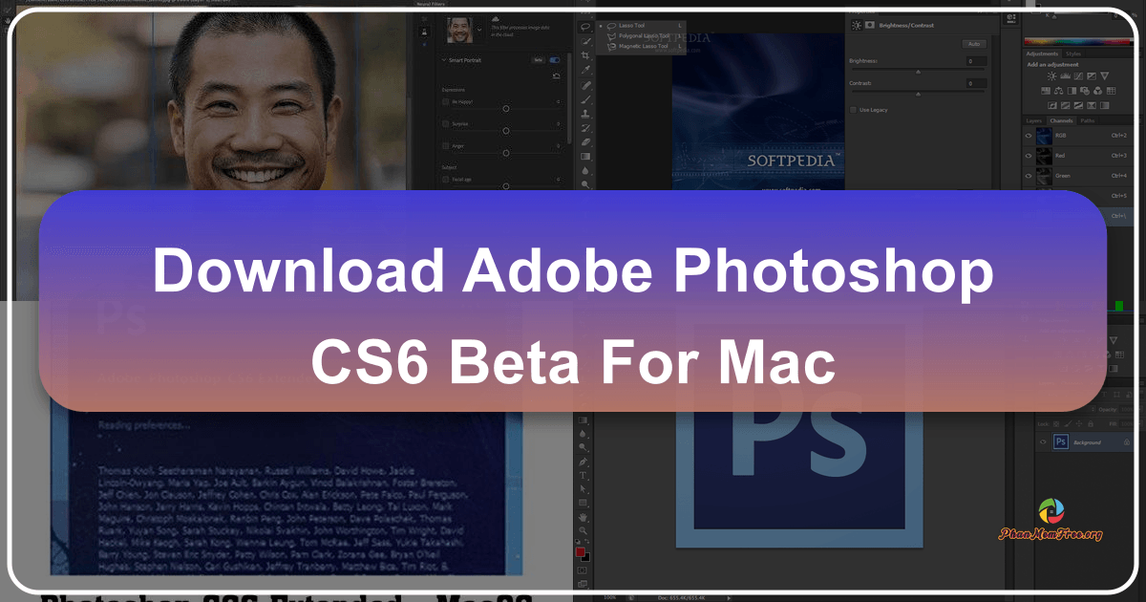
Task: Click the reset arrow icon under Smart Portrait
Action: 557,75
